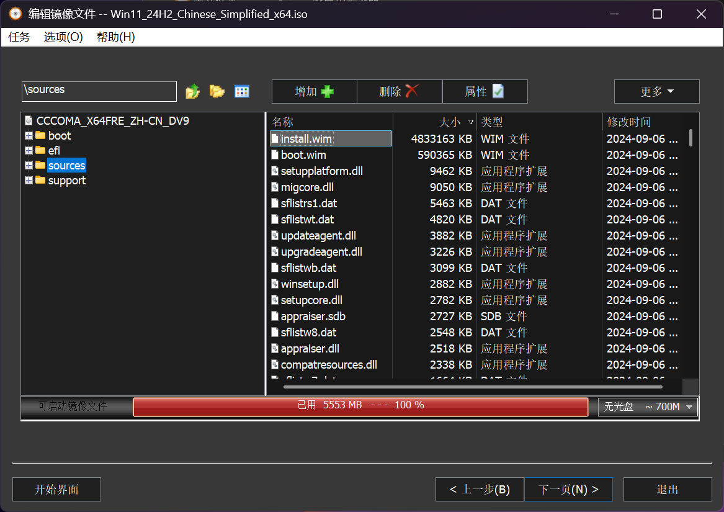Click the setupplatform.dll file icon
This screenshot has width=724, height=512.
pos(275,171)
